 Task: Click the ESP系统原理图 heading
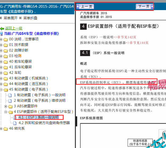pyautogui.click(x=91, y=118)
